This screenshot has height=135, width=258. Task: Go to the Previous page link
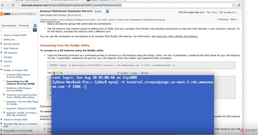pyautogui.click(x=223, y=19)
